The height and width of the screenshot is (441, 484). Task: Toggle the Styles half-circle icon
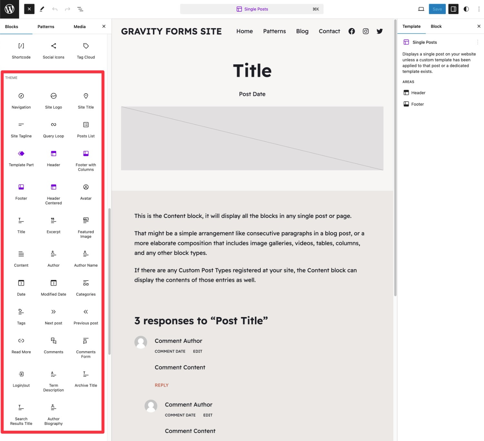point(466,9)
